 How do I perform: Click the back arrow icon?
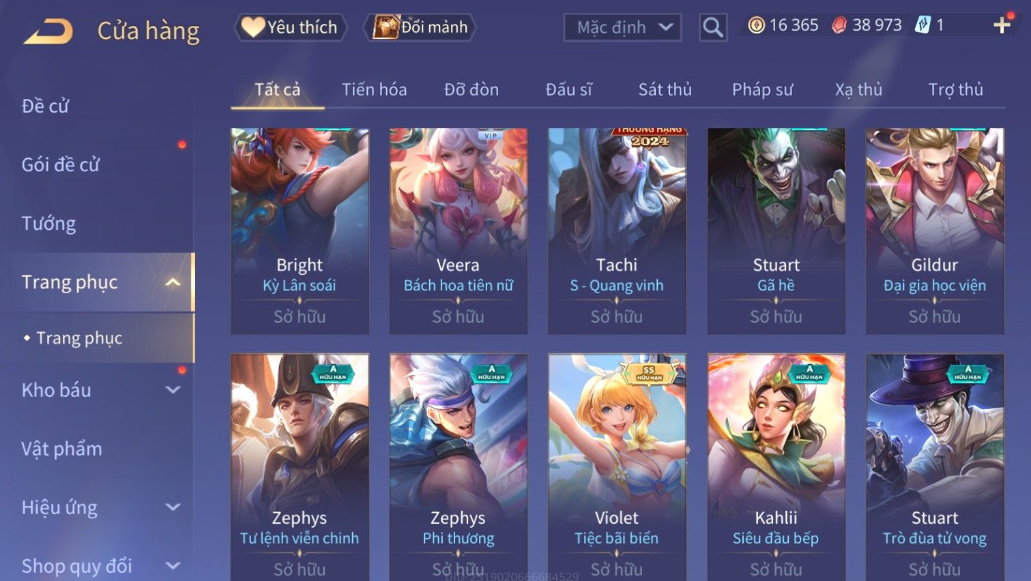coord(48,31)
